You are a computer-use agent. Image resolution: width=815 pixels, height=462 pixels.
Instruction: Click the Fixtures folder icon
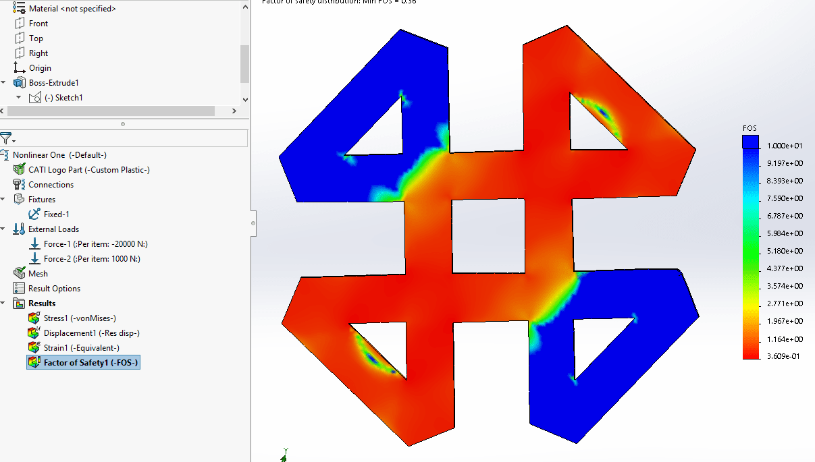[19, 199]
